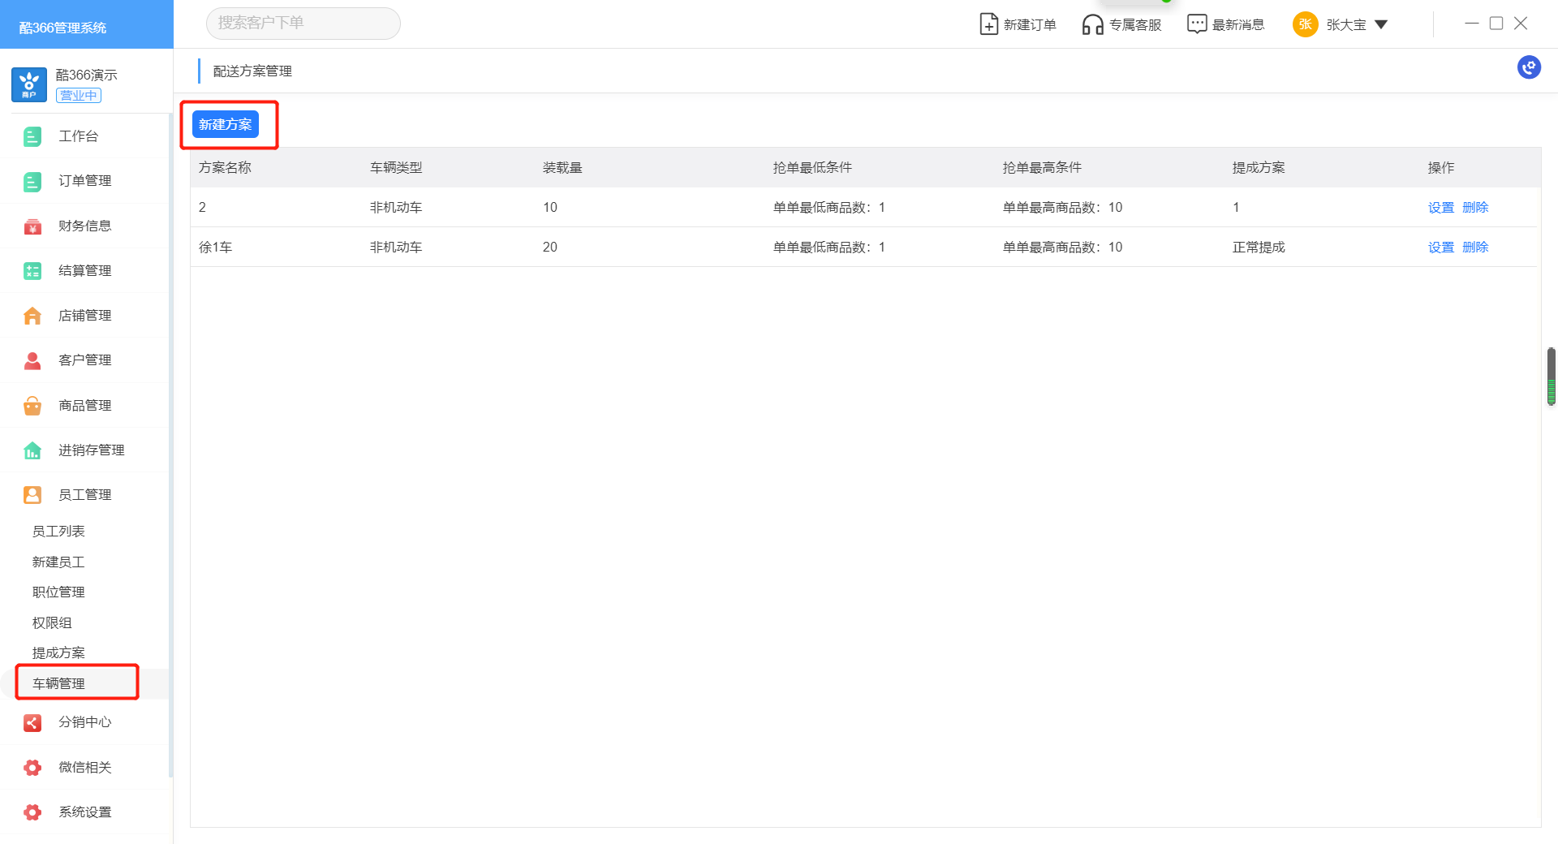Expand 系统设置 in the sidebar
Image resolution: width=1558 pixels, height=844 pixels.
tap(84, 812)
